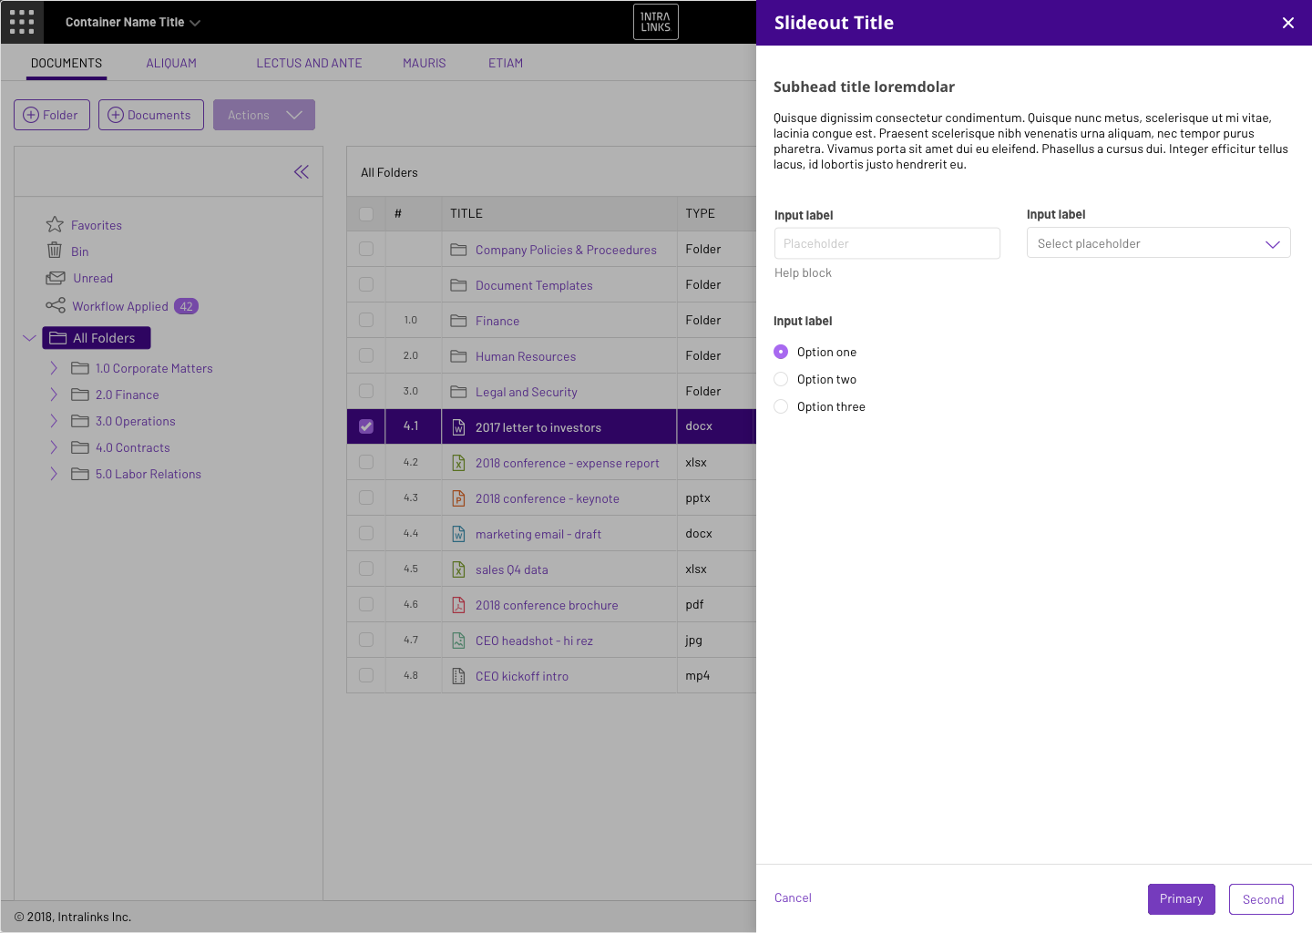Click the Unread envelope icon

56,278
